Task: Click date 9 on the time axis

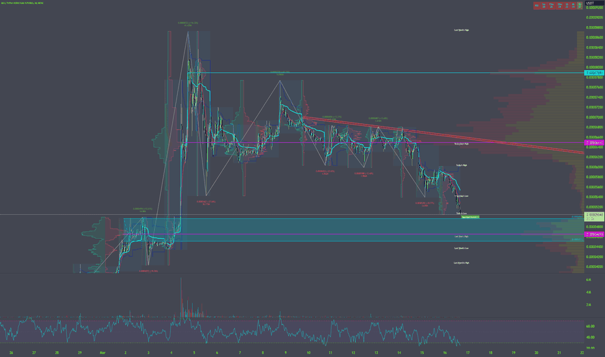Action: 286,352
